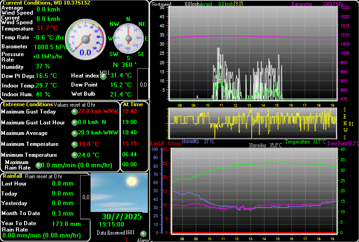Click the green LED beside Minimum Temperature

75,155
